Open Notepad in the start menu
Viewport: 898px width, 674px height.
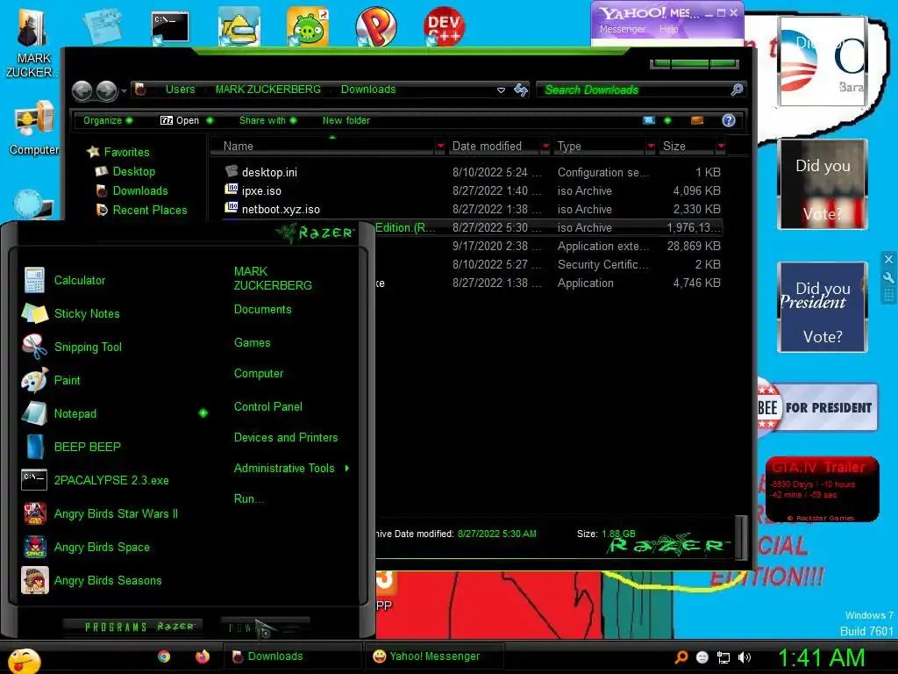pyautogui.click(x=60, y=413)
